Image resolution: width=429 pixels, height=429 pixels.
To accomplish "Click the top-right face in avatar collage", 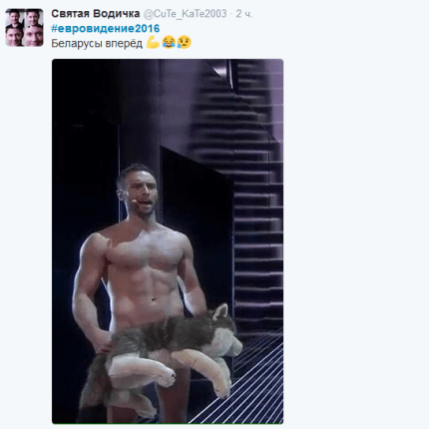I will (34, 18).
